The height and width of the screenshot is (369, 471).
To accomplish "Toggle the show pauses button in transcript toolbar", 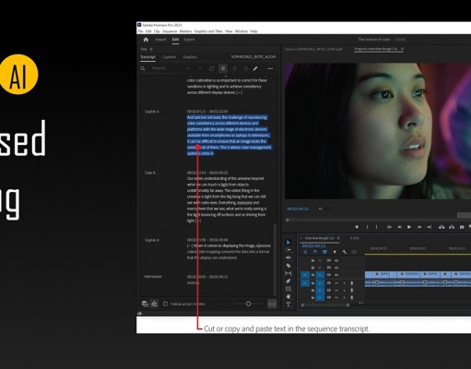I will 223,68.
